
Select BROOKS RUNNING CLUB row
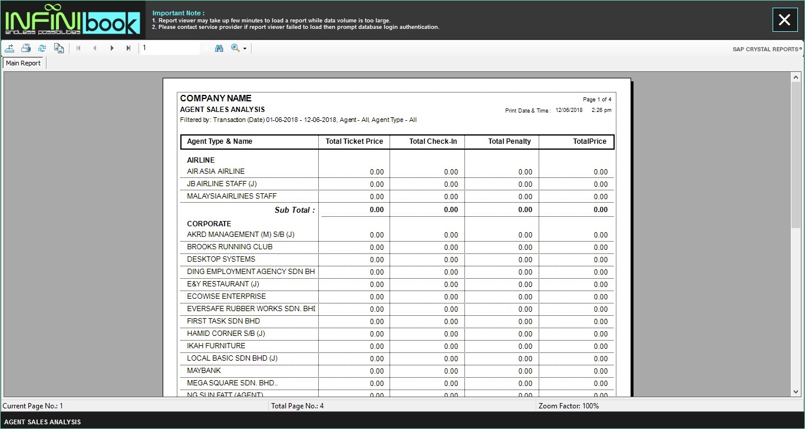click(x=397, y=247)
